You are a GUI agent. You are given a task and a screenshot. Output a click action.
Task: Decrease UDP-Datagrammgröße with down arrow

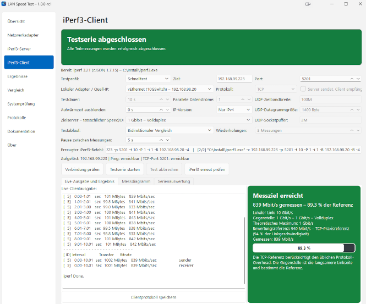click(x=358, y=109)
